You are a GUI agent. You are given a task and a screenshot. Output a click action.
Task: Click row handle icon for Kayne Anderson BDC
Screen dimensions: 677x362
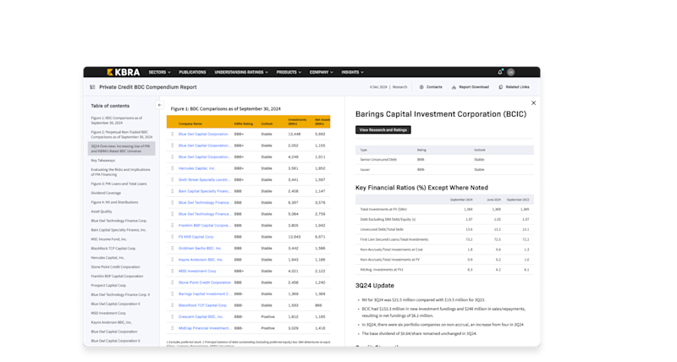tap(173, 260)
